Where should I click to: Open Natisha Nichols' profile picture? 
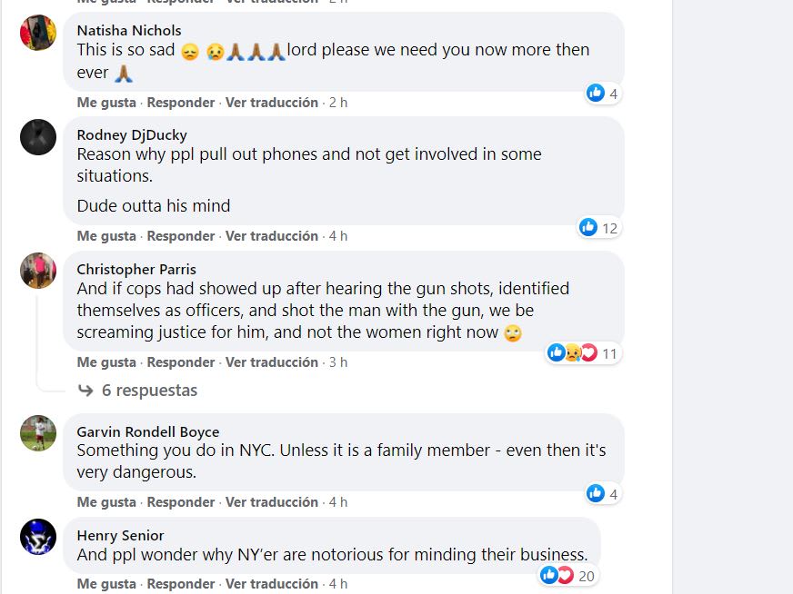[38, 33]
